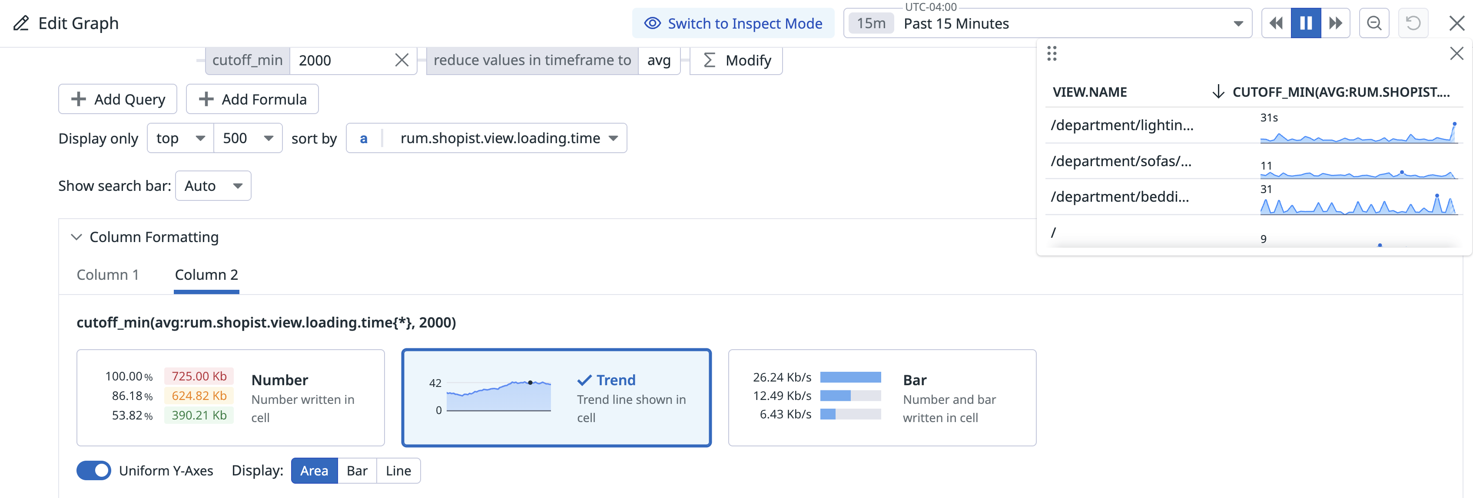Screen dimensions: 1473x498
Task: Open the Show search bar Auto dropdown
Action: point(213,186)
